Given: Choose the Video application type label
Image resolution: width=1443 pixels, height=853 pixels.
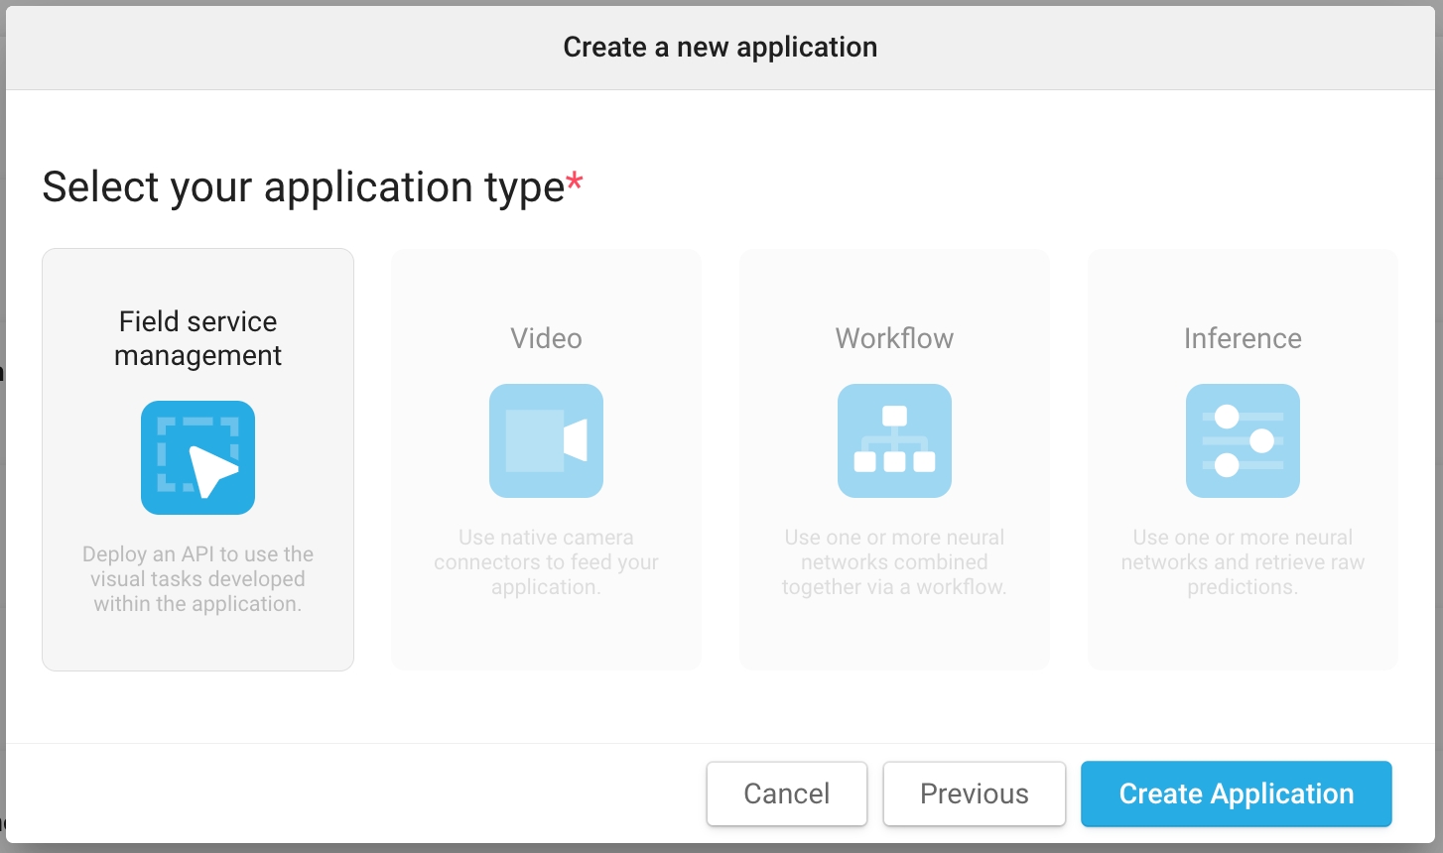Looking at the screenshot, I should (546, 338).
